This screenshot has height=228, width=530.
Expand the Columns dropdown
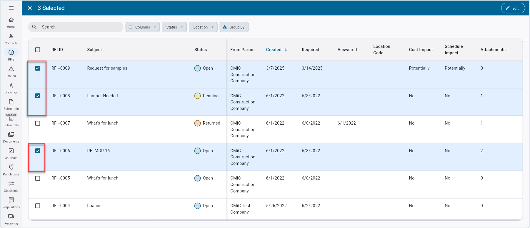point(143,27)
